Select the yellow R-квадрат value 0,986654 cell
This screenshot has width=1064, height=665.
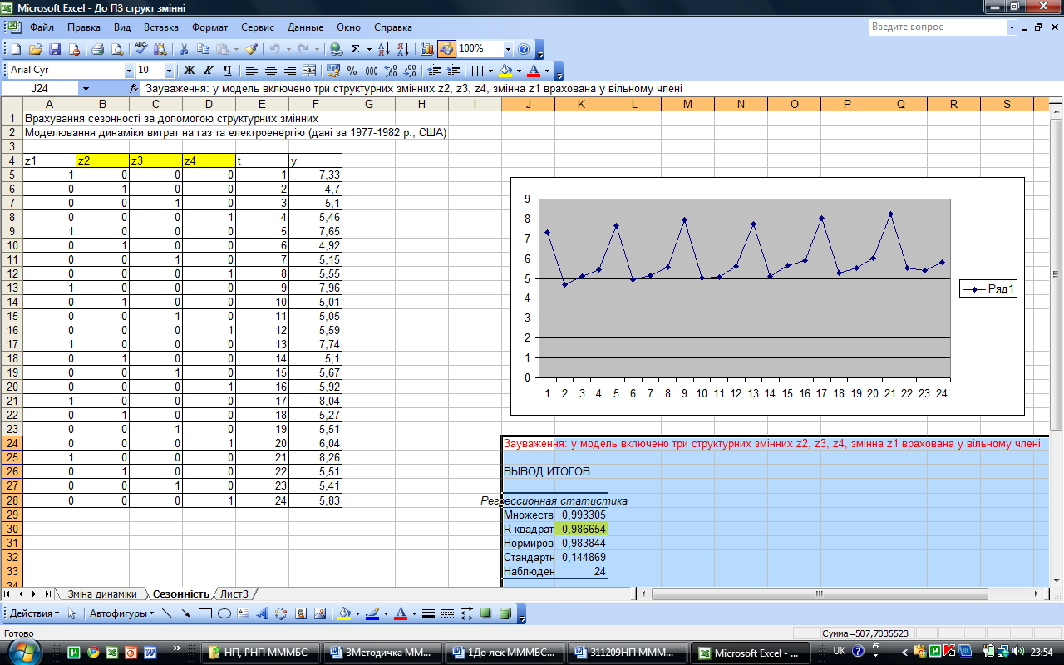pos(582,529)
